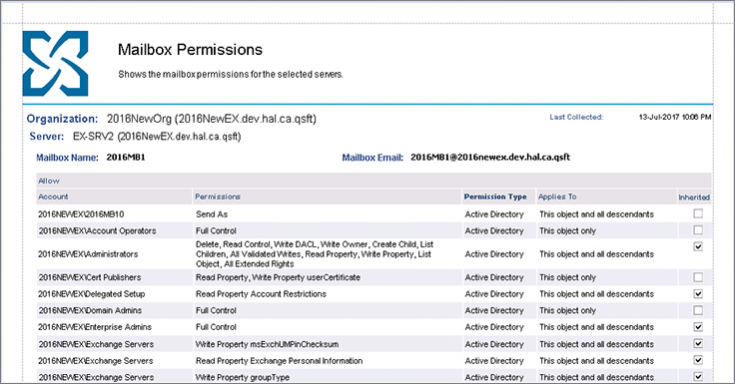Screen dimensions: 735x384
Task: Click Read Property, Write Property userCertificate
Action: coord(278,277)
